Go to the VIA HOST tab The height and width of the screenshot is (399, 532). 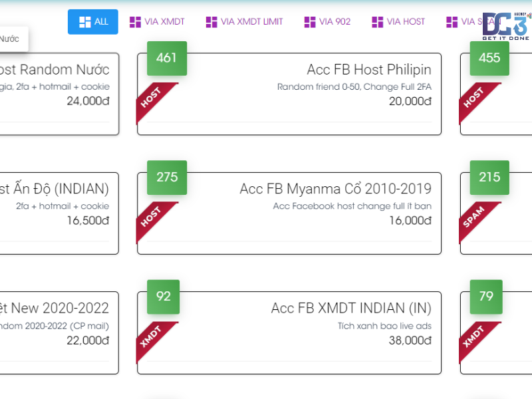[398, 22]
